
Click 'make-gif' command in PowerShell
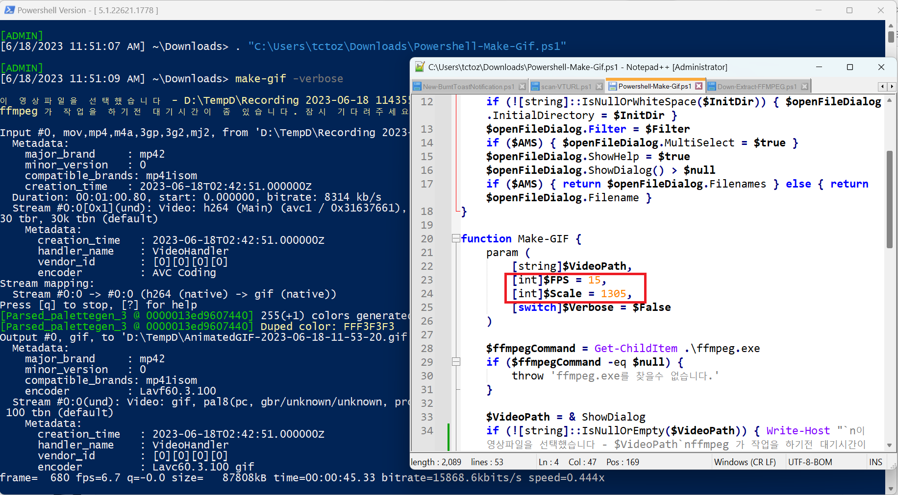[261, 79]
